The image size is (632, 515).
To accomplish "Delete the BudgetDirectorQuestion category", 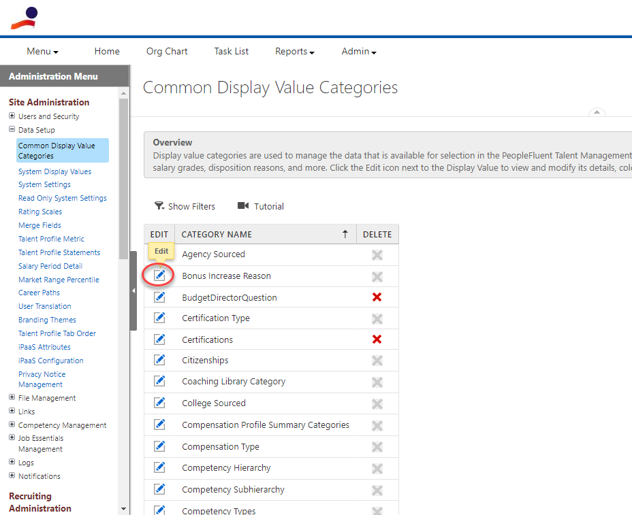I will 377,297.
